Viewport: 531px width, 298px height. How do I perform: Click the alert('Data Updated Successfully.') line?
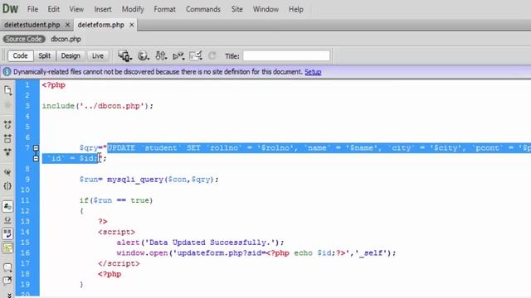tap(200, 243)
